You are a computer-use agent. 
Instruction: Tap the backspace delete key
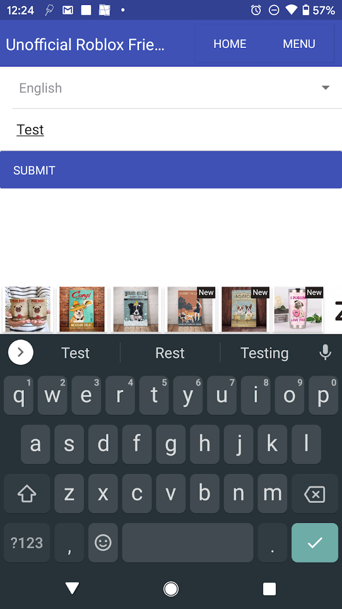coord(315,494)
